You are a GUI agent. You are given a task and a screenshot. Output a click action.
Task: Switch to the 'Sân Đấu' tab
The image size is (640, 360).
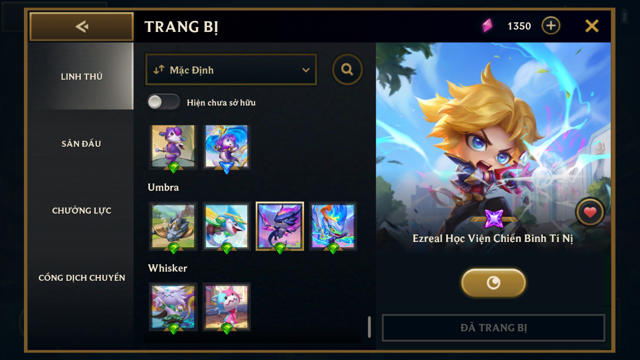tap(81, 144)
